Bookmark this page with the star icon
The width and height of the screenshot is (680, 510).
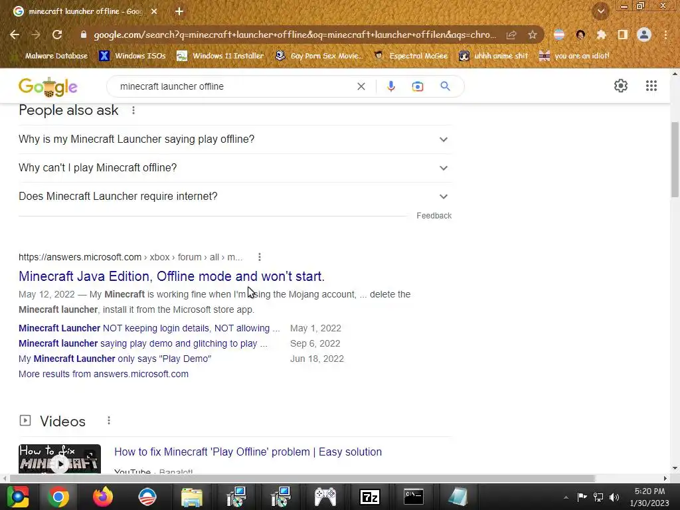click(x=533, y=35)
